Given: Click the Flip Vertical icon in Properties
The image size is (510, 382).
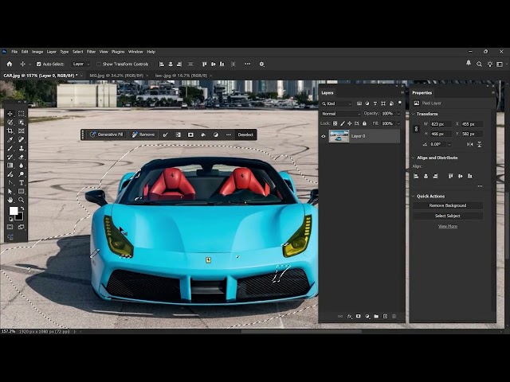Looking at the screenshot, I should (479, 144).
